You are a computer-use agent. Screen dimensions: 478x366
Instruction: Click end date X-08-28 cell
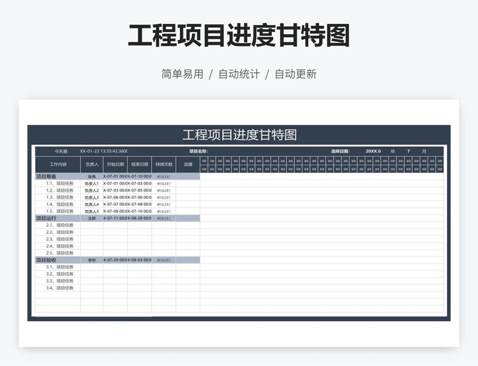[x=140, y=218]
